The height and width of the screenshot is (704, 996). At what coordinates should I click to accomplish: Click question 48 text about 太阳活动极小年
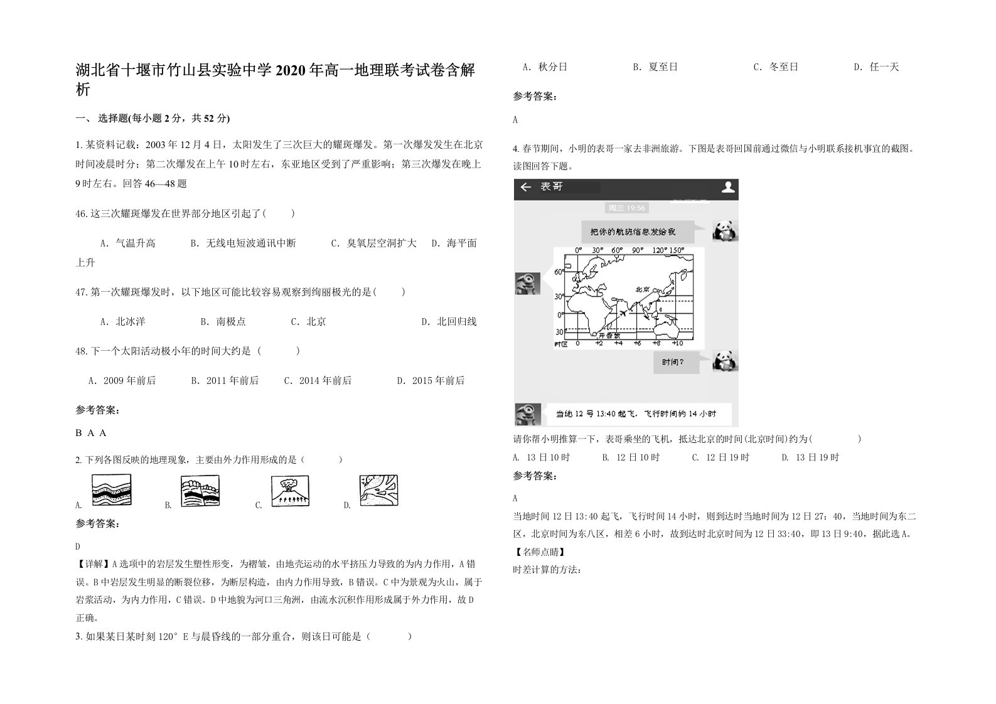[x=188, y=351]
